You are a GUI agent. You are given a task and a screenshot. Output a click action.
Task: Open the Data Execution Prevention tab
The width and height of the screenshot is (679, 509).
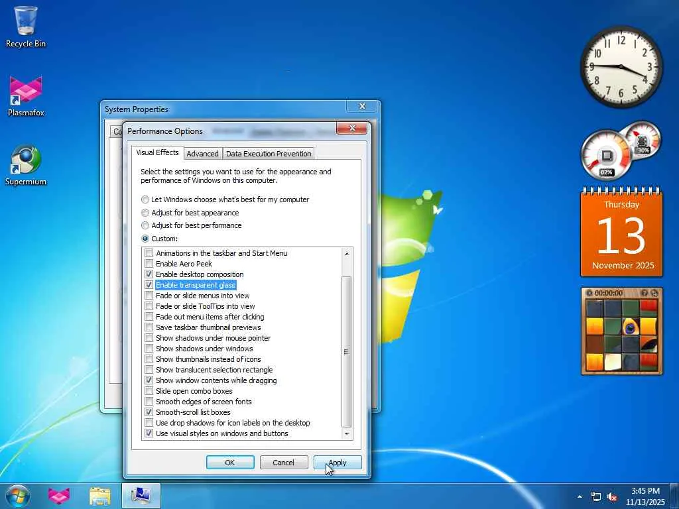pyautogui.click(x=269, y=154)
